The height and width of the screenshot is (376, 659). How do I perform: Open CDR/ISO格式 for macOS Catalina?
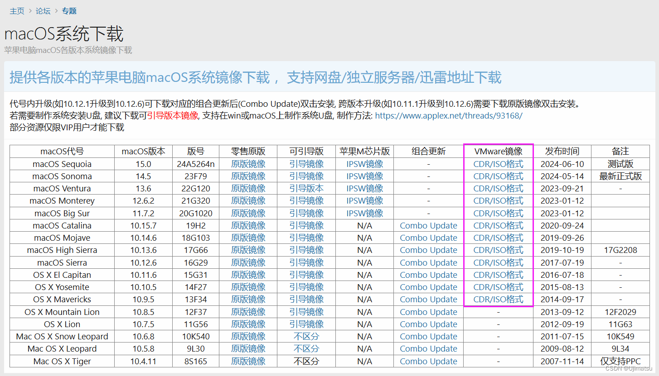pyautogui.click(x=498, y=225)
